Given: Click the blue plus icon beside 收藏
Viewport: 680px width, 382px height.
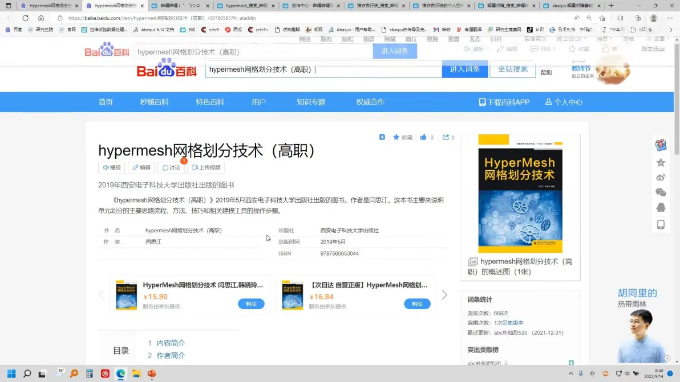Looking at the screenshot, I should pyautogui.click(x=382, y=137).
